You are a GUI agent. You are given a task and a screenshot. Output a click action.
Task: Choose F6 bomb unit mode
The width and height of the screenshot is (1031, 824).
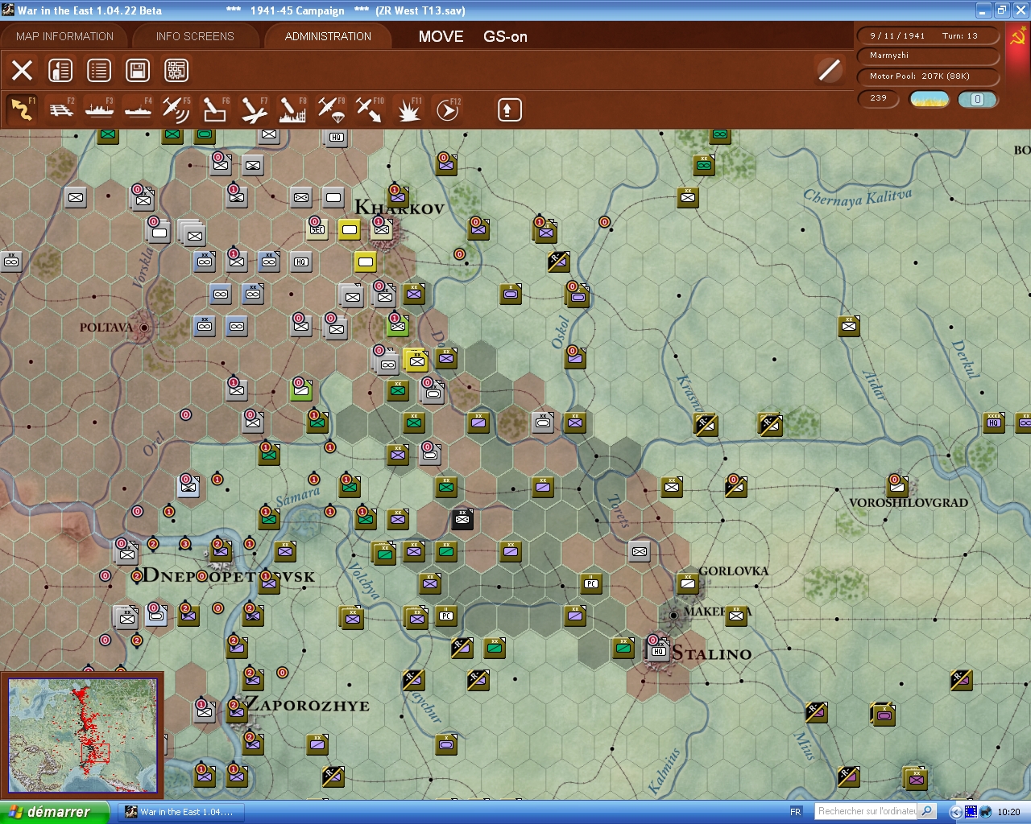(215, 109)
